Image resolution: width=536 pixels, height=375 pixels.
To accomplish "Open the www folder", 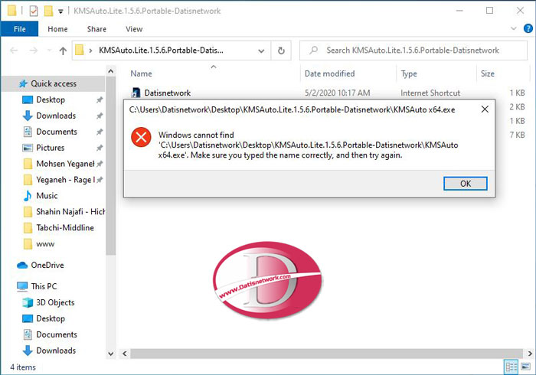I will [45, 244].
